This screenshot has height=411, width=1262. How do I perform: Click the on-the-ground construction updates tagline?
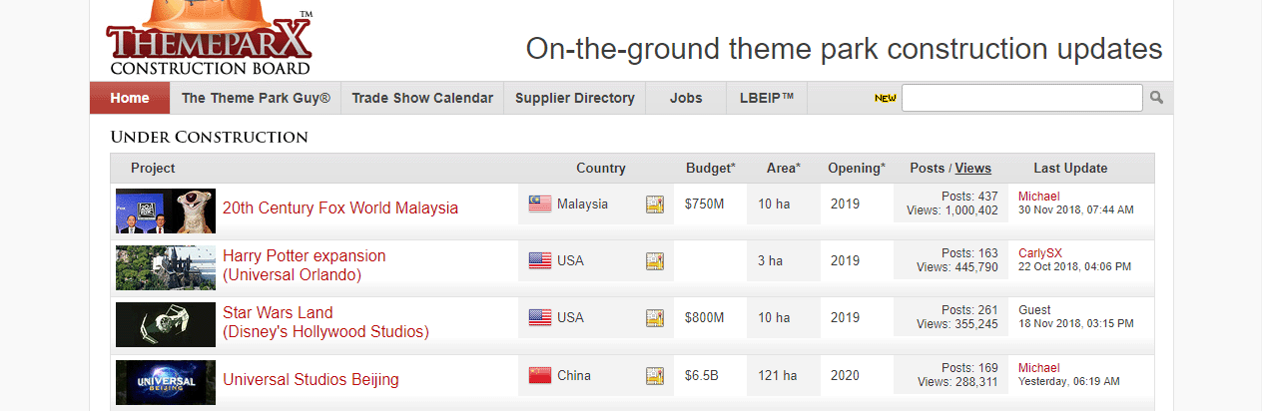click(x=845, y=49)
